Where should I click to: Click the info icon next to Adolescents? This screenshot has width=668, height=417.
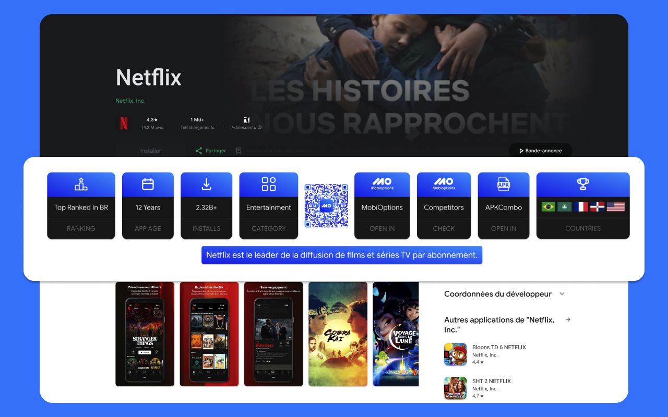(259, 127)
